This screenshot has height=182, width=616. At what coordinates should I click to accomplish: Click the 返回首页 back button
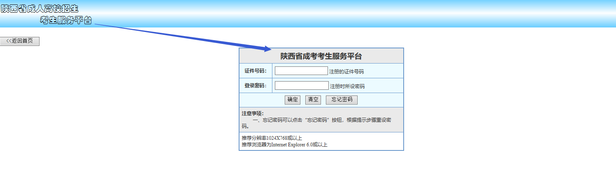pyautogui.click(x=20, y=41)
